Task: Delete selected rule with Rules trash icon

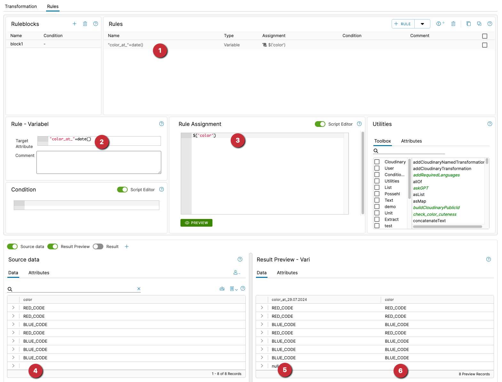Action: 453,24
